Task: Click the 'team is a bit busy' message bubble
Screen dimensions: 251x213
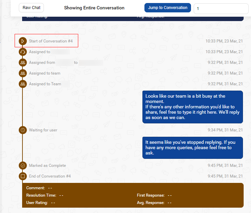Action: pos(193,107)
